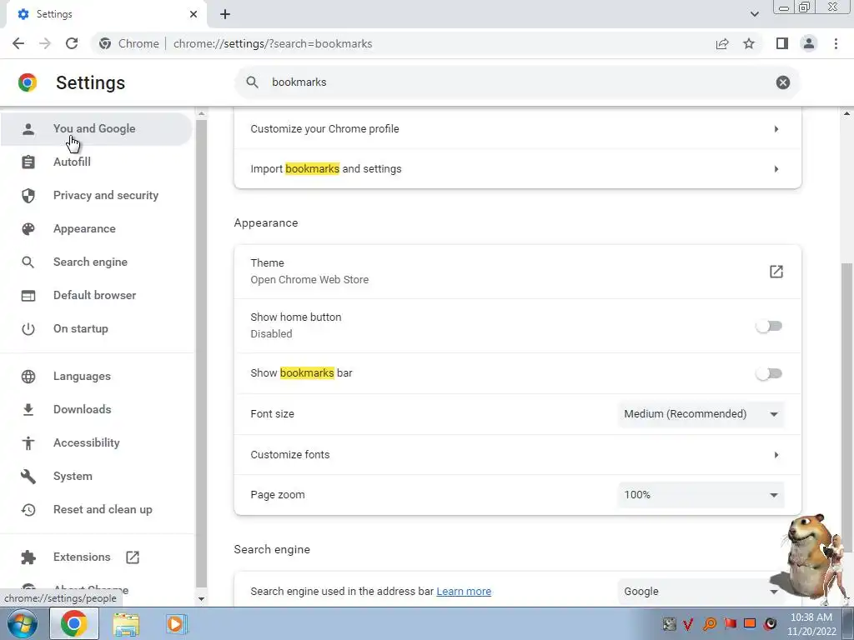Viewport: 854px width, 640px height.
Task: Open the Font size dropdown
Action: click(701, 414)
